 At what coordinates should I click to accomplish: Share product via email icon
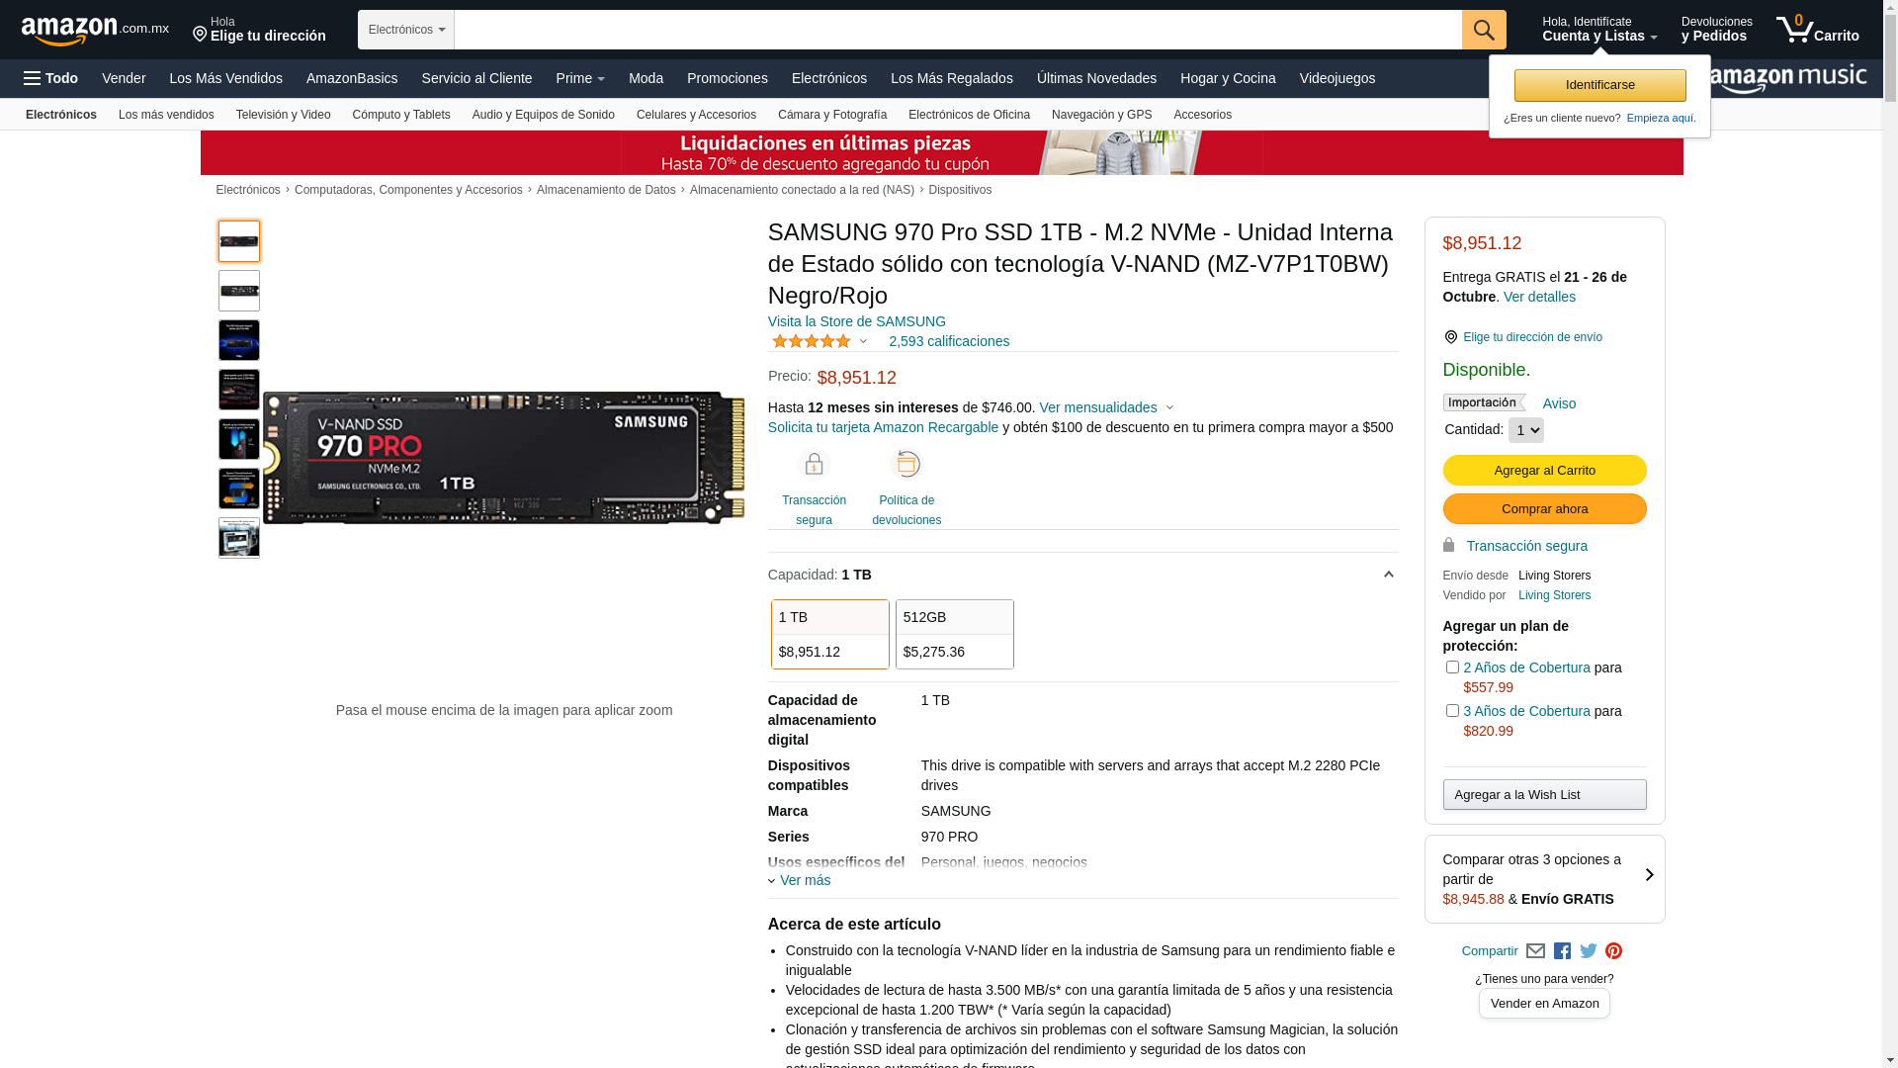click(1535, 951)
